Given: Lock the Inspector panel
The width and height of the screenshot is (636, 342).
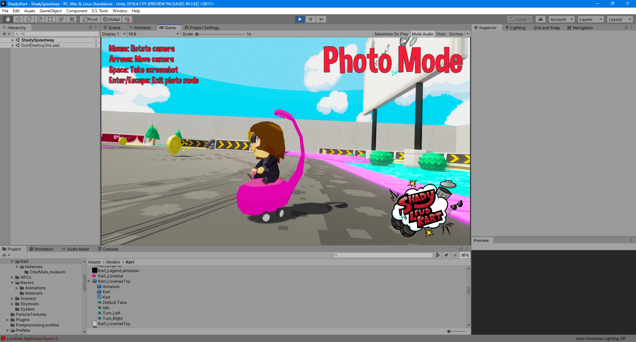Looking at the screenshot, I should pyautogui.click(x=626, y=28).
